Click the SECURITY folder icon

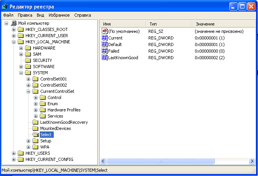[28, 60]
